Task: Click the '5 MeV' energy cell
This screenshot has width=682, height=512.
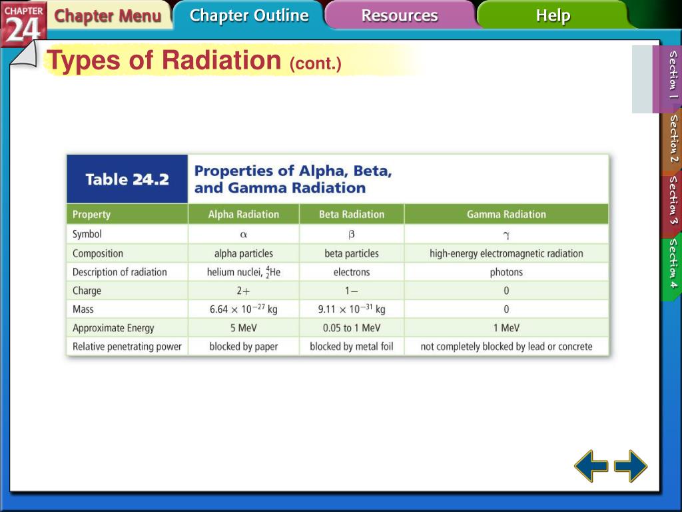Action: (244, 328)
